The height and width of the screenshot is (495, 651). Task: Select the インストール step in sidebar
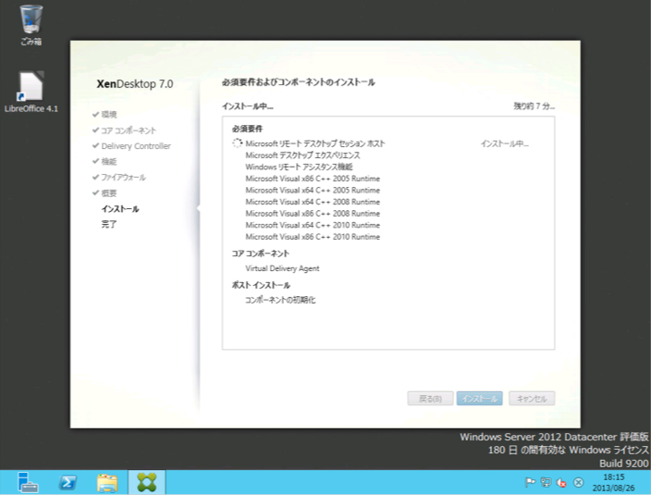click(x=120, y=209)
